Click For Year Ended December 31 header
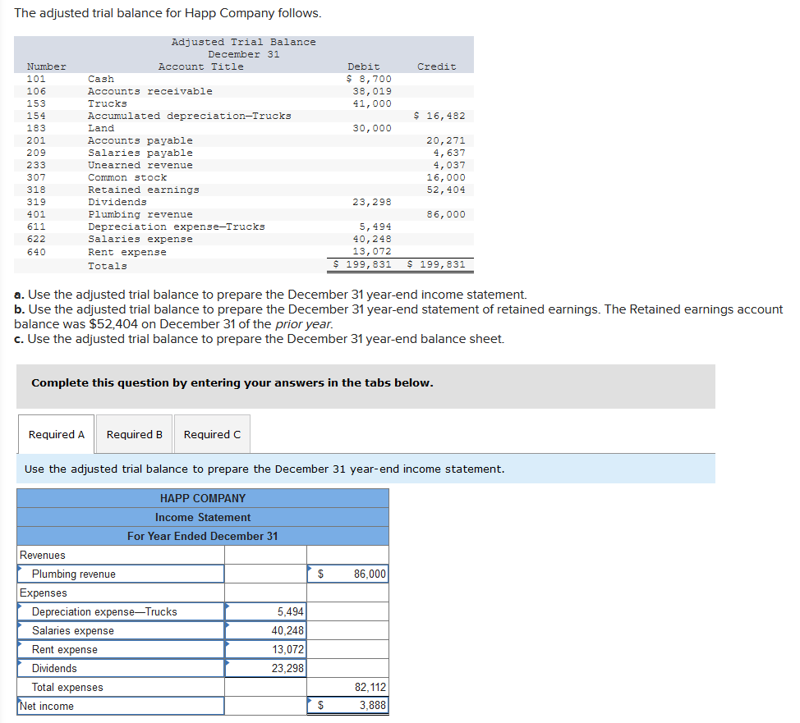 pyautogui.click(x=203, y=536)
